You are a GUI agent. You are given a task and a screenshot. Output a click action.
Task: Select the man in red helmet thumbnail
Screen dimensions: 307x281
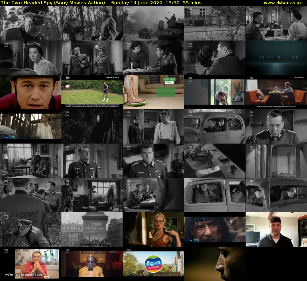tap(30, 92)
